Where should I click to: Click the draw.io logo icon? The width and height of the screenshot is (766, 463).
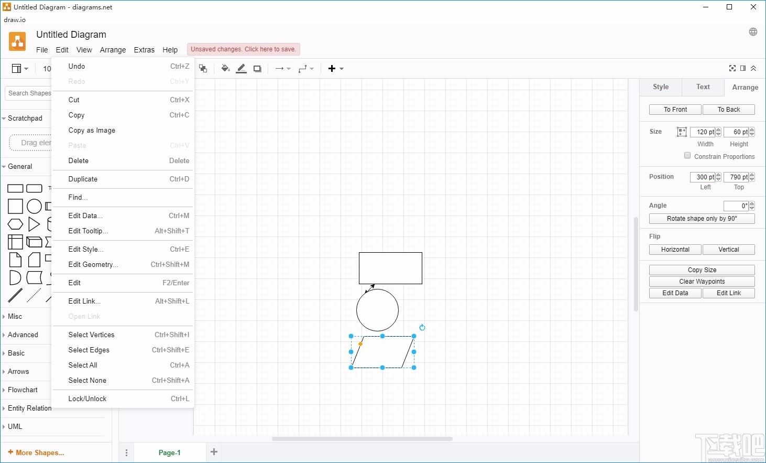point(17,41)
